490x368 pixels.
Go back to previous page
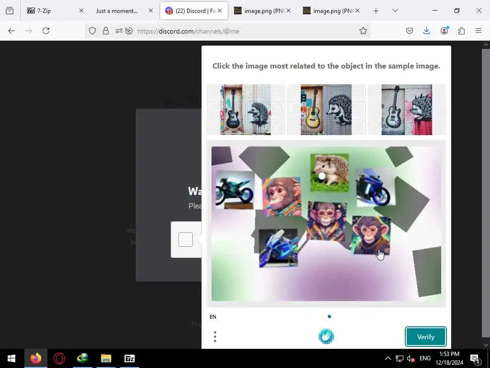(x=11, y=31)
